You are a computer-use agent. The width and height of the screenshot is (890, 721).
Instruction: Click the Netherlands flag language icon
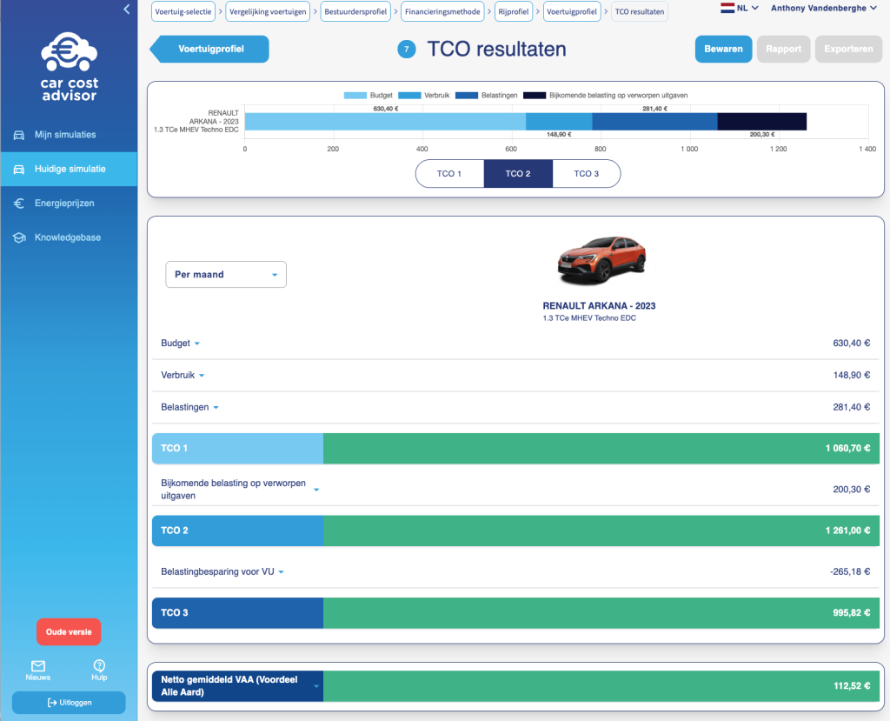[x=727, y=8]
